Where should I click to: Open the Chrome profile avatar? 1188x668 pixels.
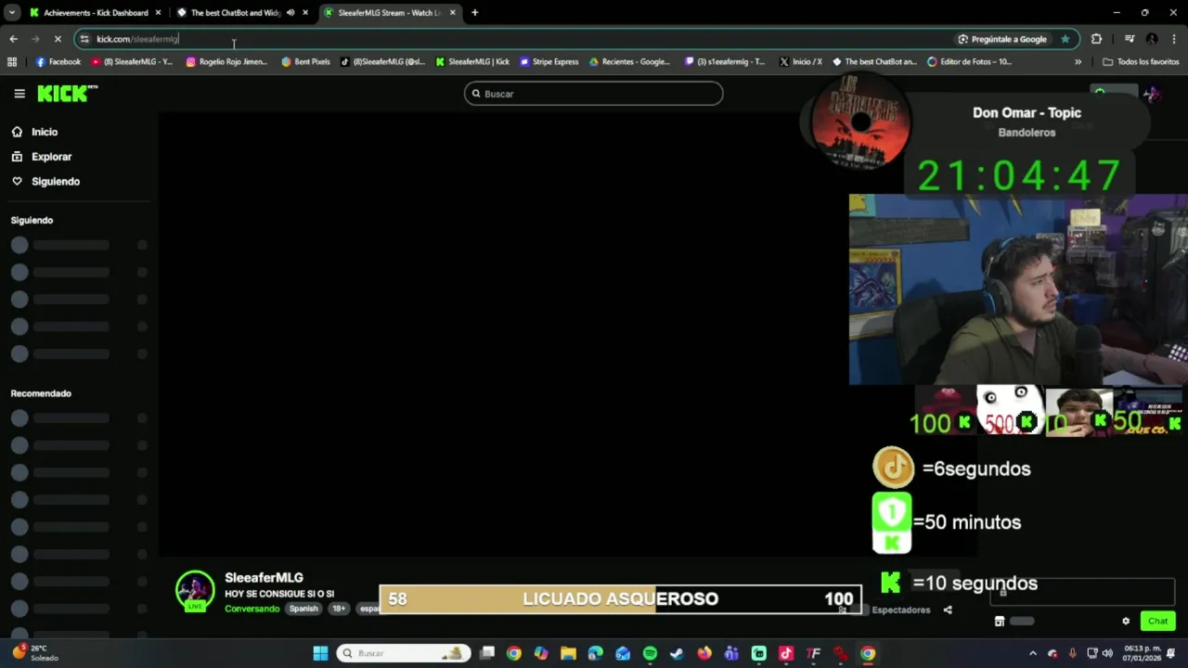(1152, 39)
